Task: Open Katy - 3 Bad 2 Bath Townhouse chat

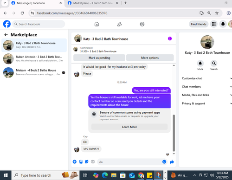Action: (34, 45)
